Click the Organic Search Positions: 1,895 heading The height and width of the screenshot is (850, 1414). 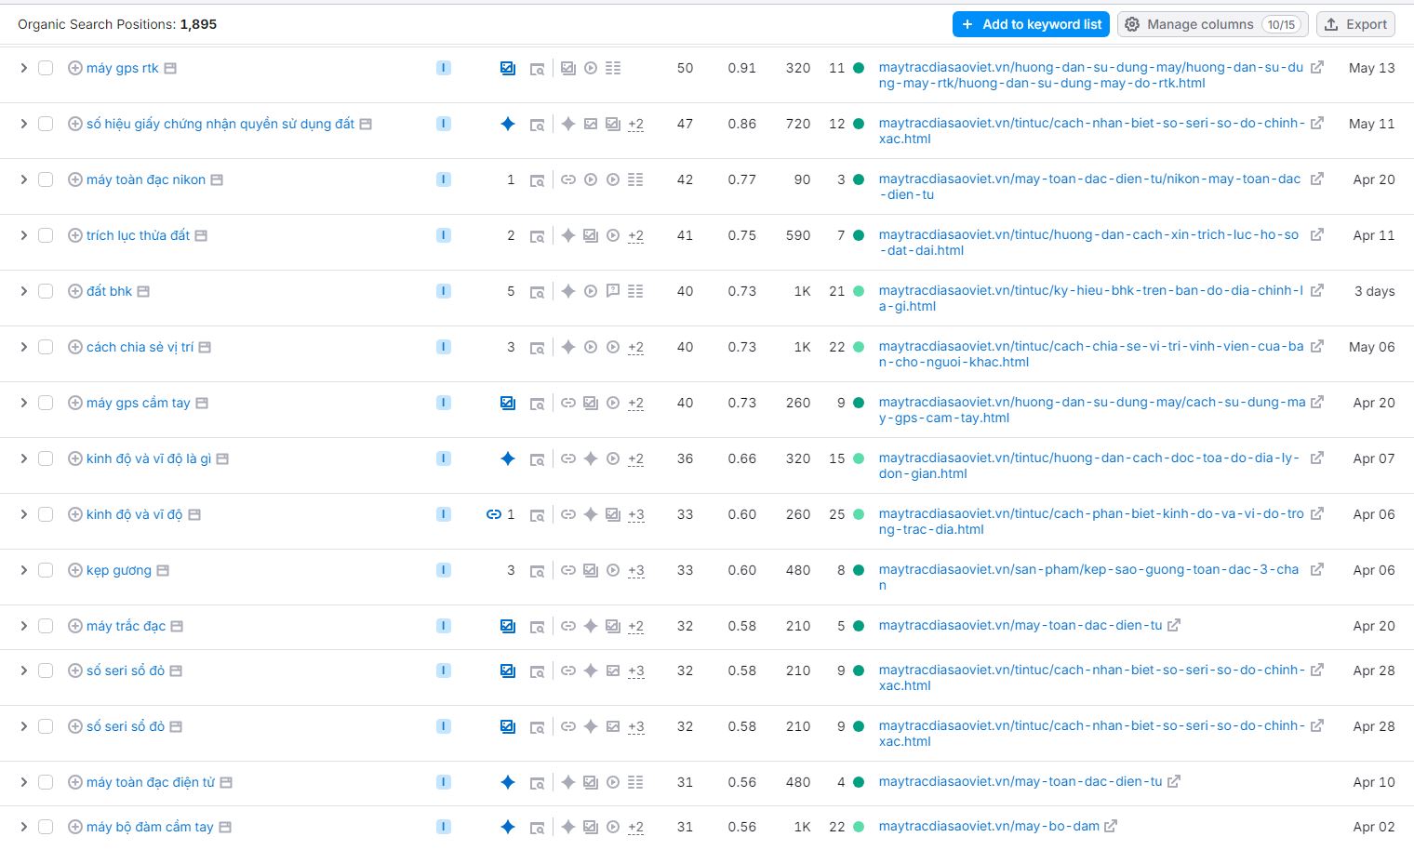pos(117,24)
